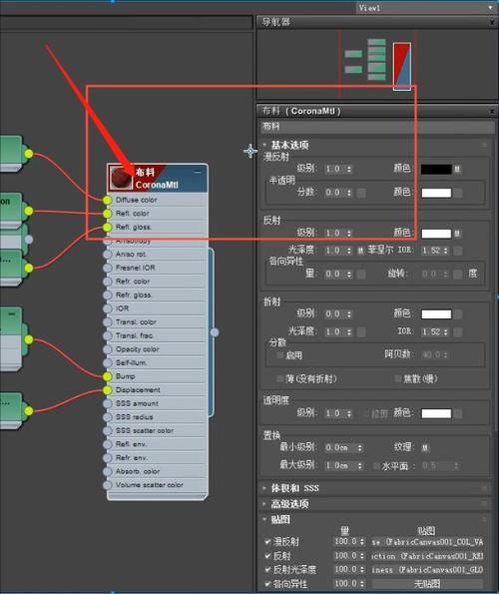Screen dimensions: 499x594
Task: Click the Bump input socket
Action: coord(107,376)
